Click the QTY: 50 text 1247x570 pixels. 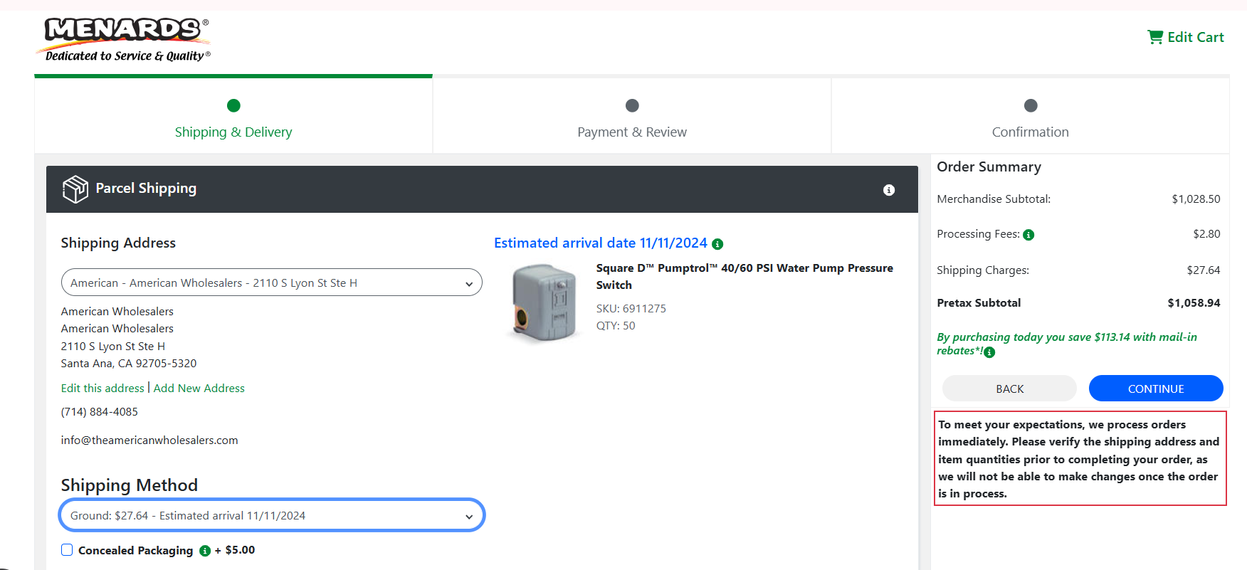(616, 326)
